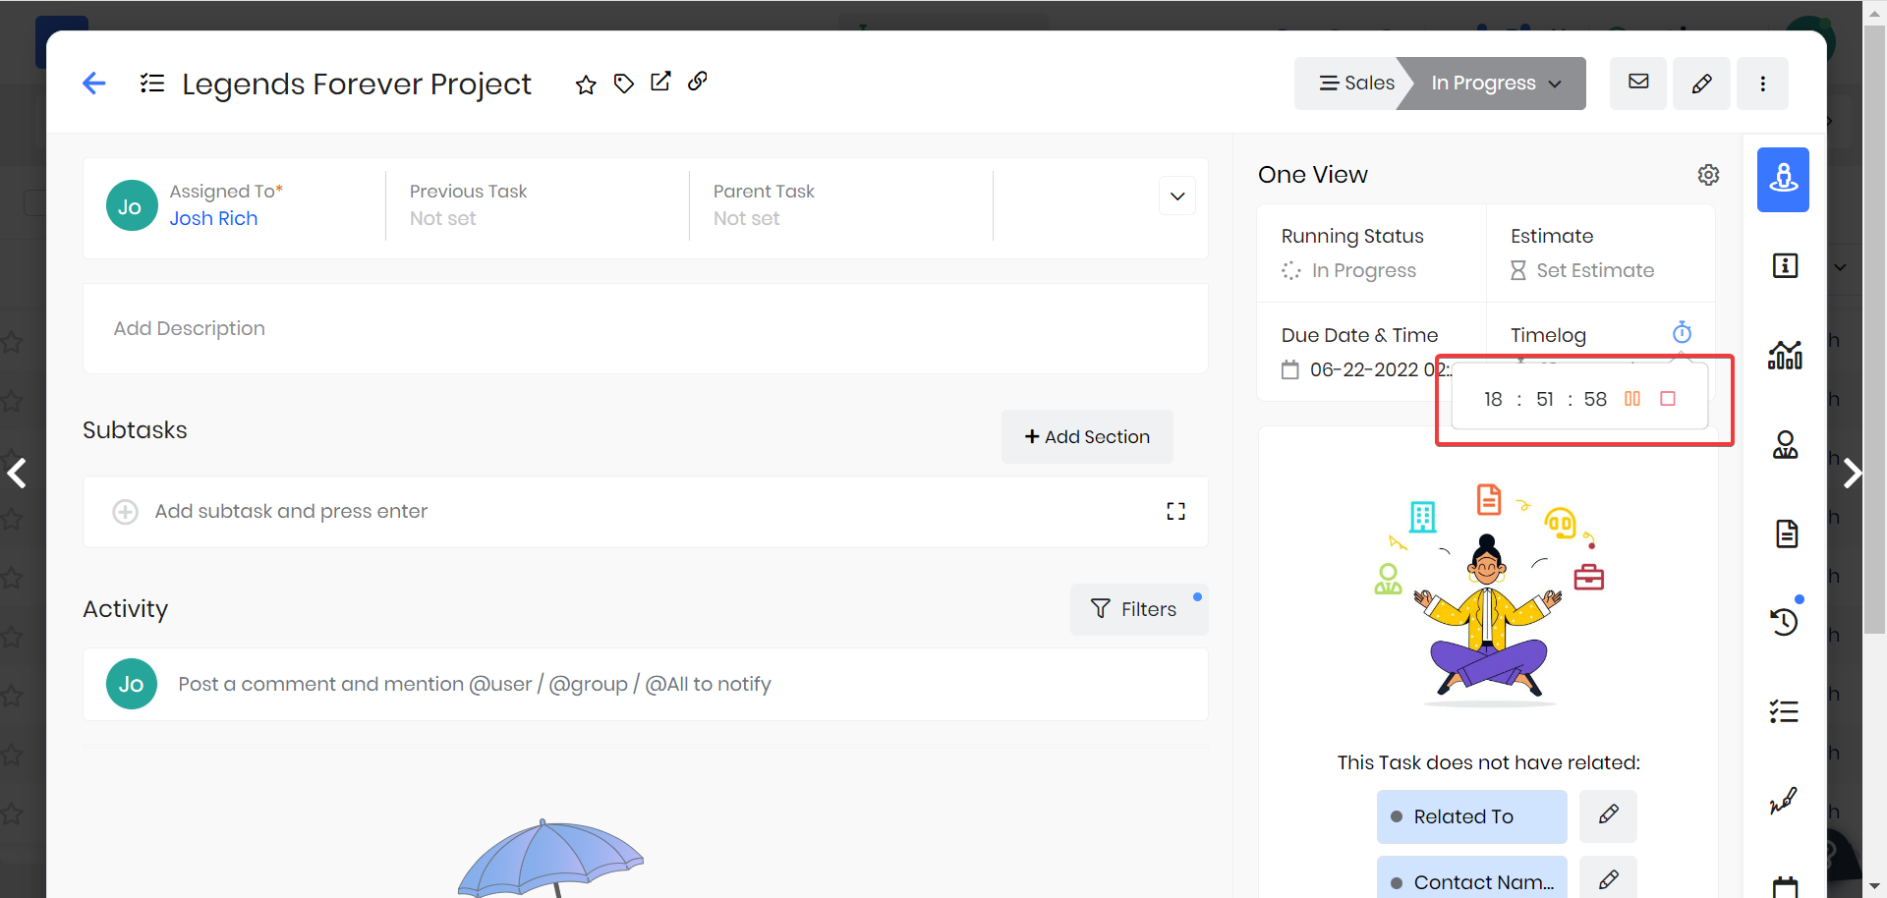Open the In Progress status dropdown
This screenshot has width=1887, height=898.
pyautogui.click(x=1495, y=84)
